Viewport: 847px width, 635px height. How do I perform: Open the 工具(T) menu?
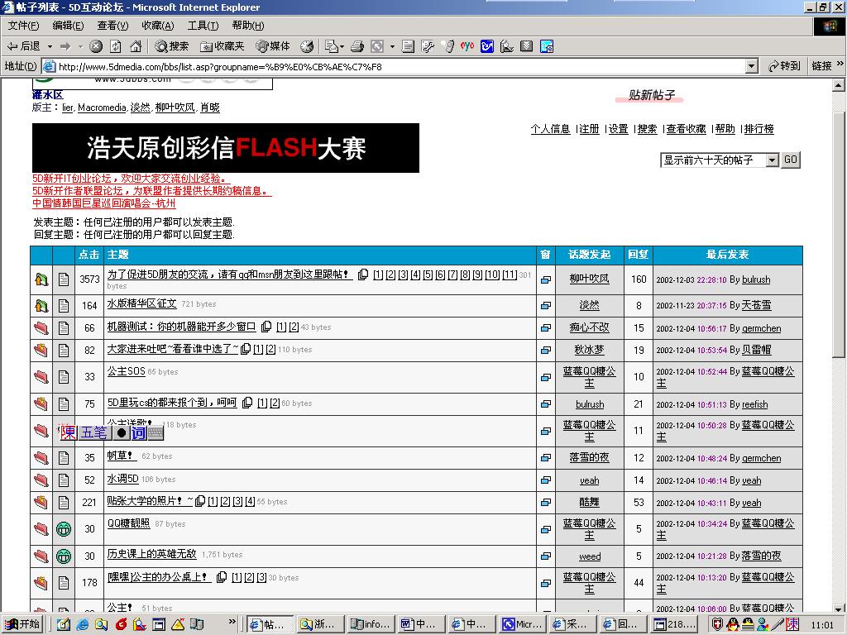pos(203,26)
